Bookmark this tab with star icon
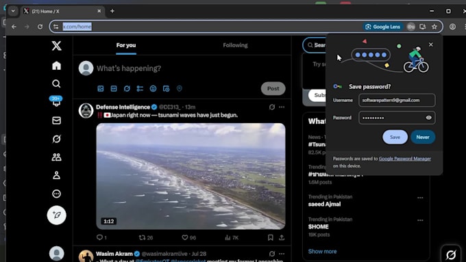This screenshot has width=466, height=262. pos(434,27)
